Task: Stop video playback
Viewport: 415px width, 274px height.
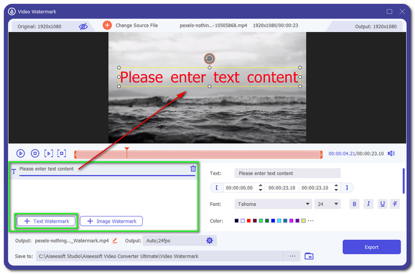Action: (35, 153)
